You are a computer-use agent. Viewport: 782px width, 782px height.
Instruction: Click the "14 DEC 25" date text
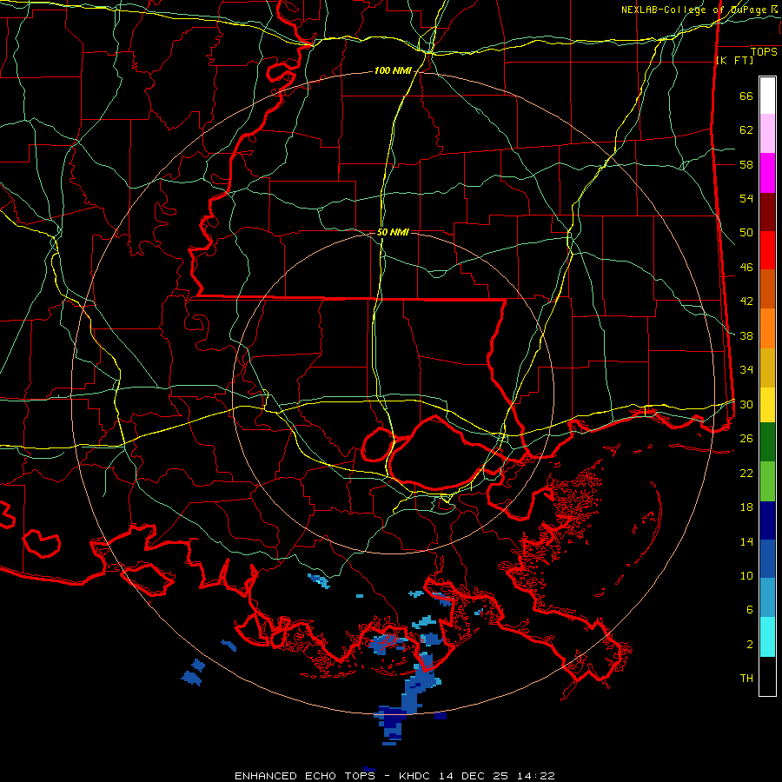[x=474, y=776]
